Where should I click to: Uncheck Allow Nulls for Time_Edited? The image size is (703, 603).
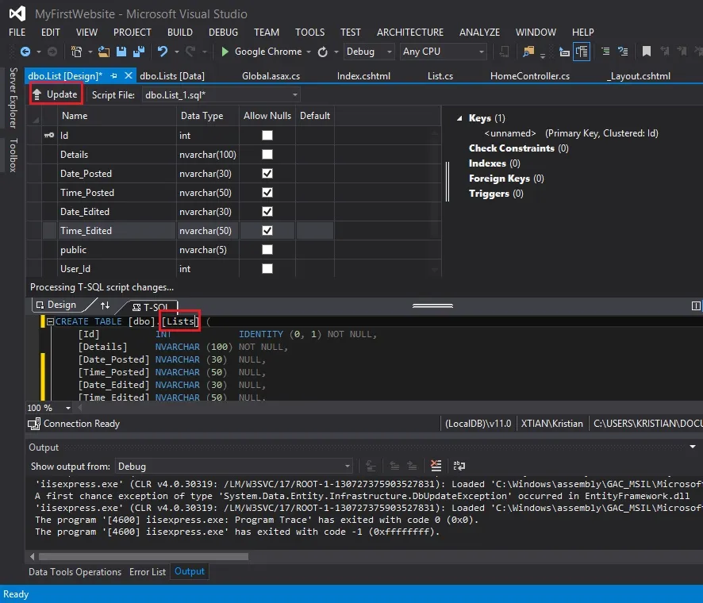tap(267, 230)
